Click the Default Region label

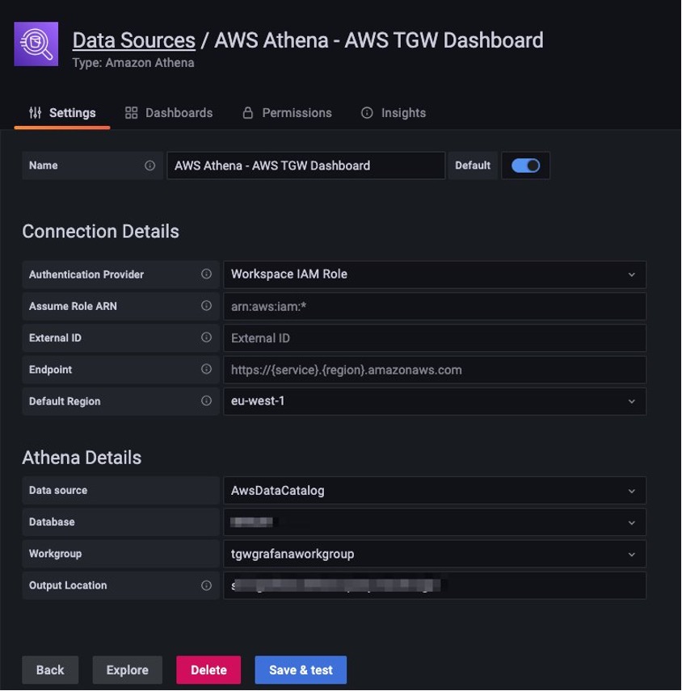pos(65,401)
